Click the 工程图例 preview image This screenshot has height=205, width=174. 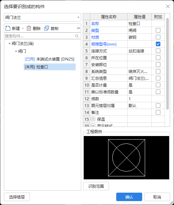pyautogui.click(x=126, y=158)
